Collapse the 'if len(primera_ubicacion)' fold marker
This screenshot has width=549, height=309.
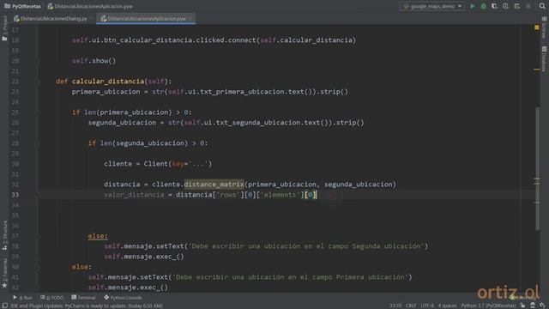point(37,112)
